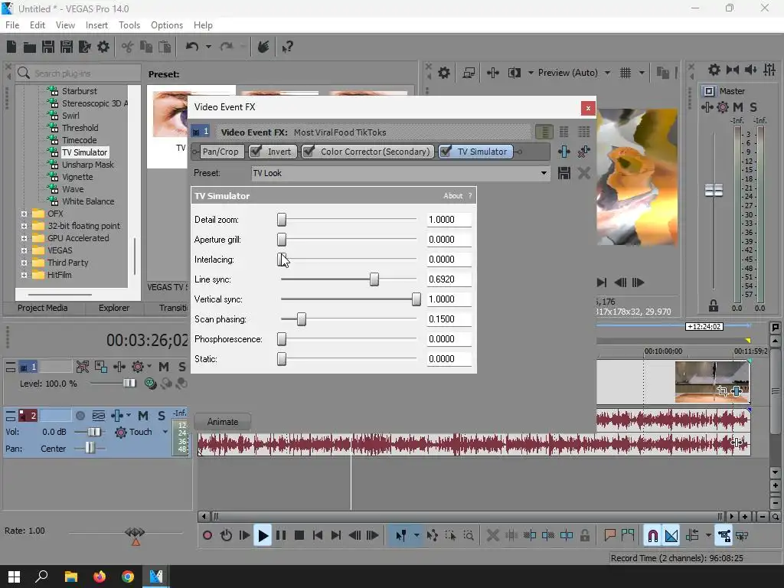Select Pan/Crop in the FX chain

[220, 152]
